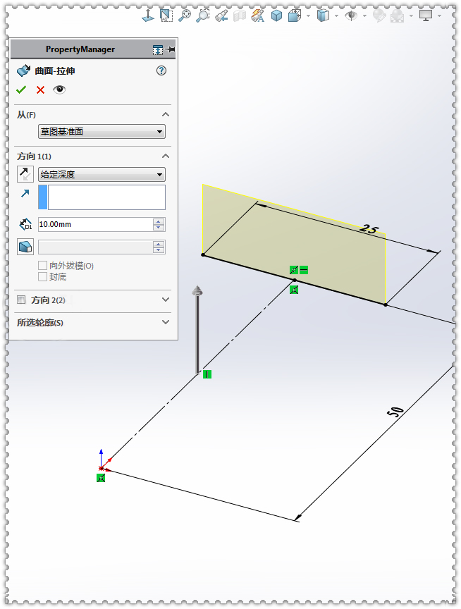Click the extrude direction handle arrow
461x609 pixels.
coord(197,331)
